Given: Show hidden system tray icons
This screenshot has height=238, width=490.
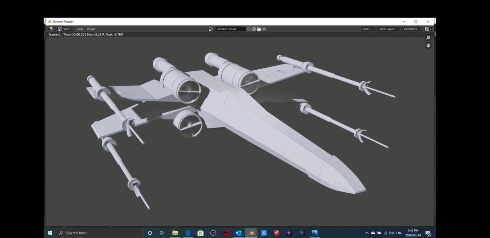Looking at the screenshot, I should (367, 233).
